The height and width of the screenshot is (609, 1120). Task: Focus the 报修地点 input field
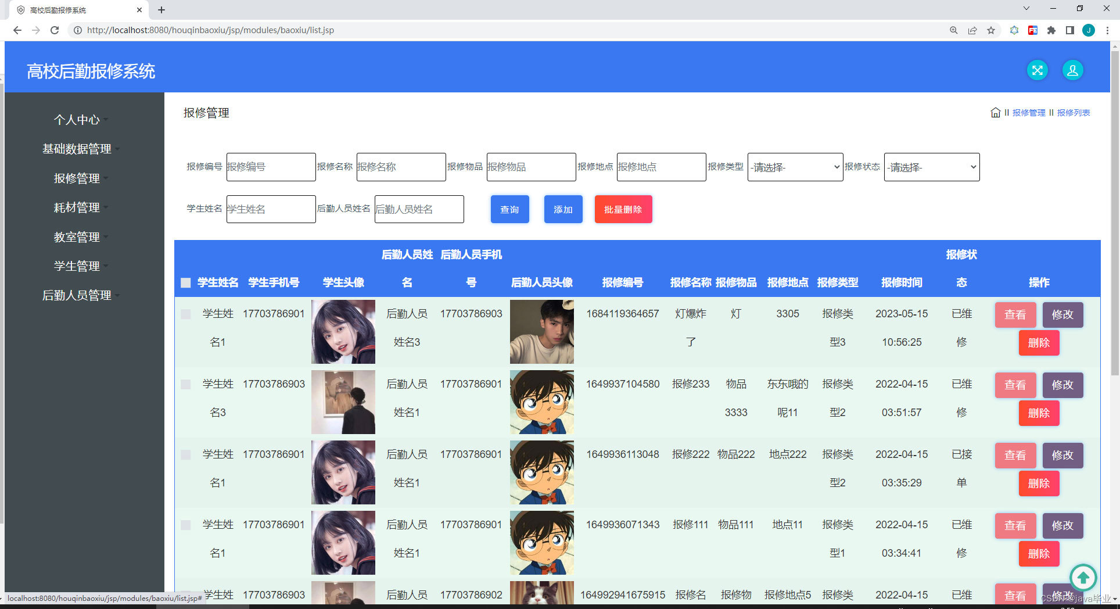pyautogui.click(x=662, y=167)
